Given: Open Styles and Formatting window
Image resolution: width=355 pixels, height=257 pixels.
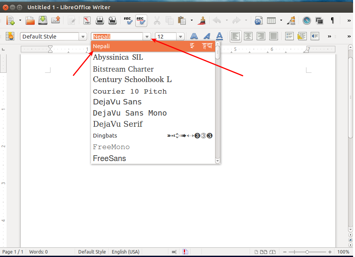Looking at the screenshot, I should pyautogui.click(x=10, y=36).
